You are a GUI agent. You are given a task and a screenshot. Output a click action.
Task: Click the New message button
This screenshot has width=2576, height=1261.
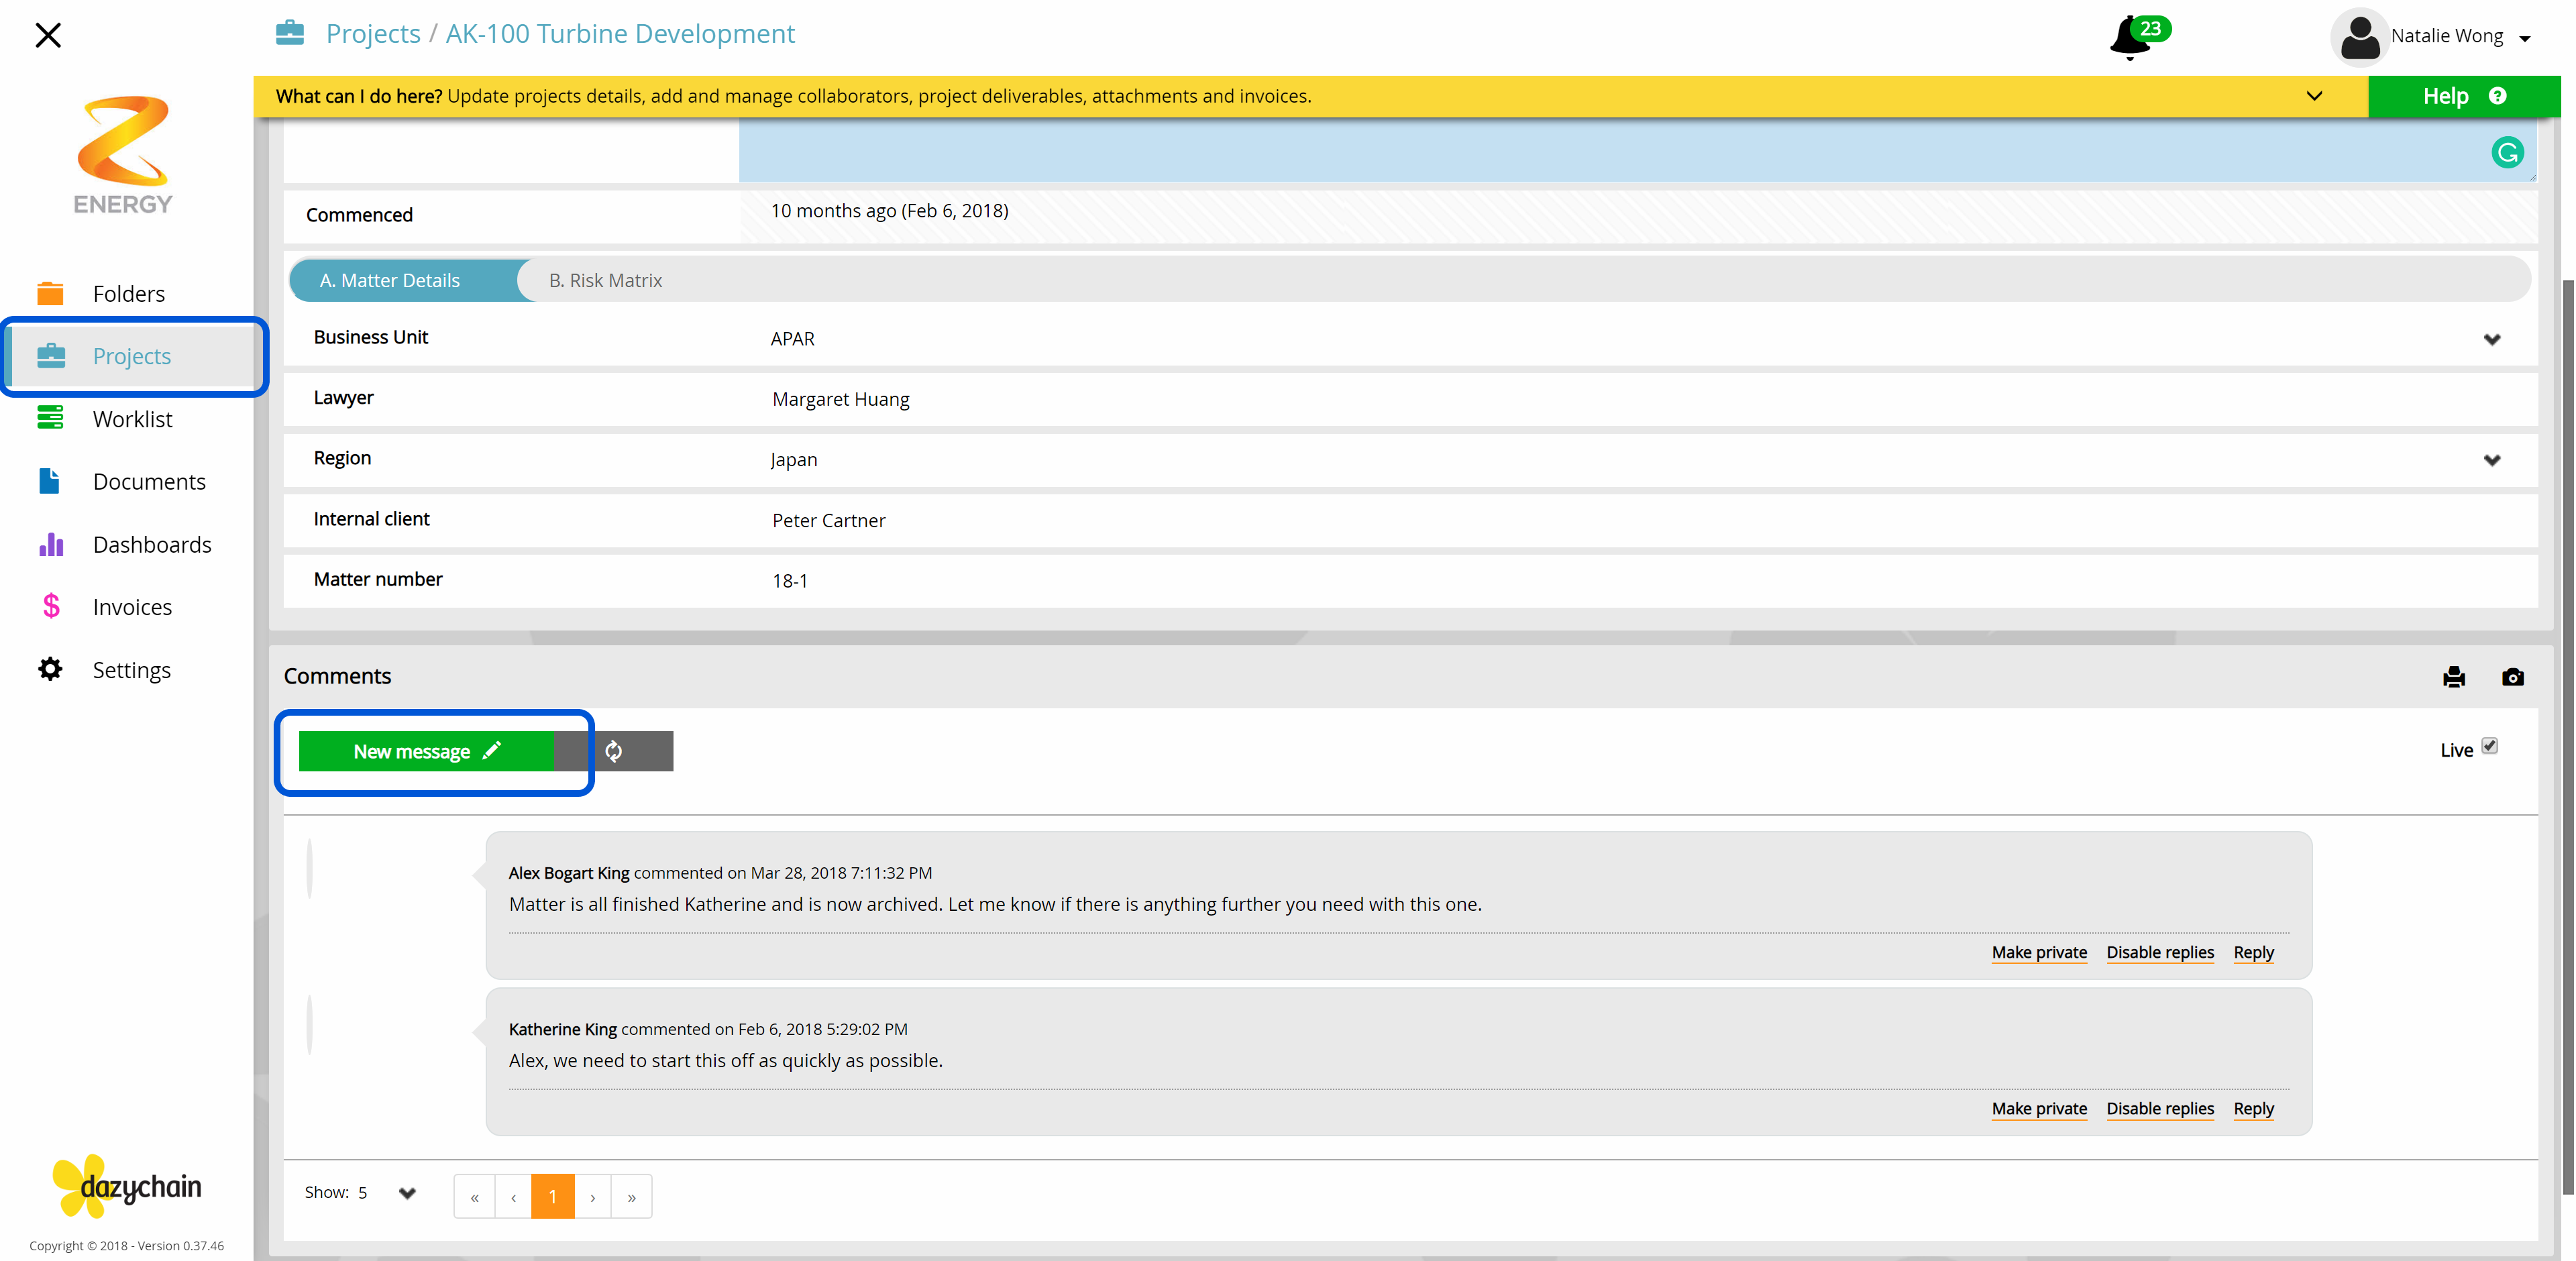(426, 751)
